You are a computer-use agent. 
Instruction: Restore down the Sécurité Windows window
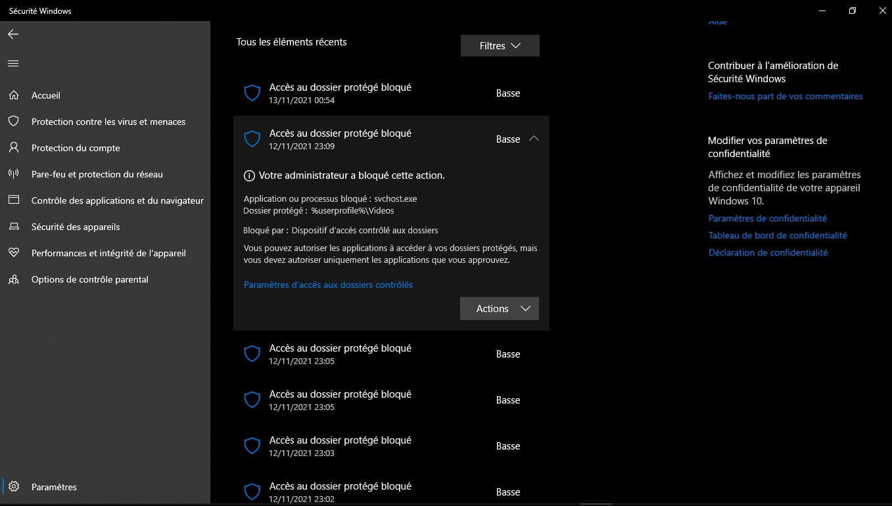tap(853, 11)
